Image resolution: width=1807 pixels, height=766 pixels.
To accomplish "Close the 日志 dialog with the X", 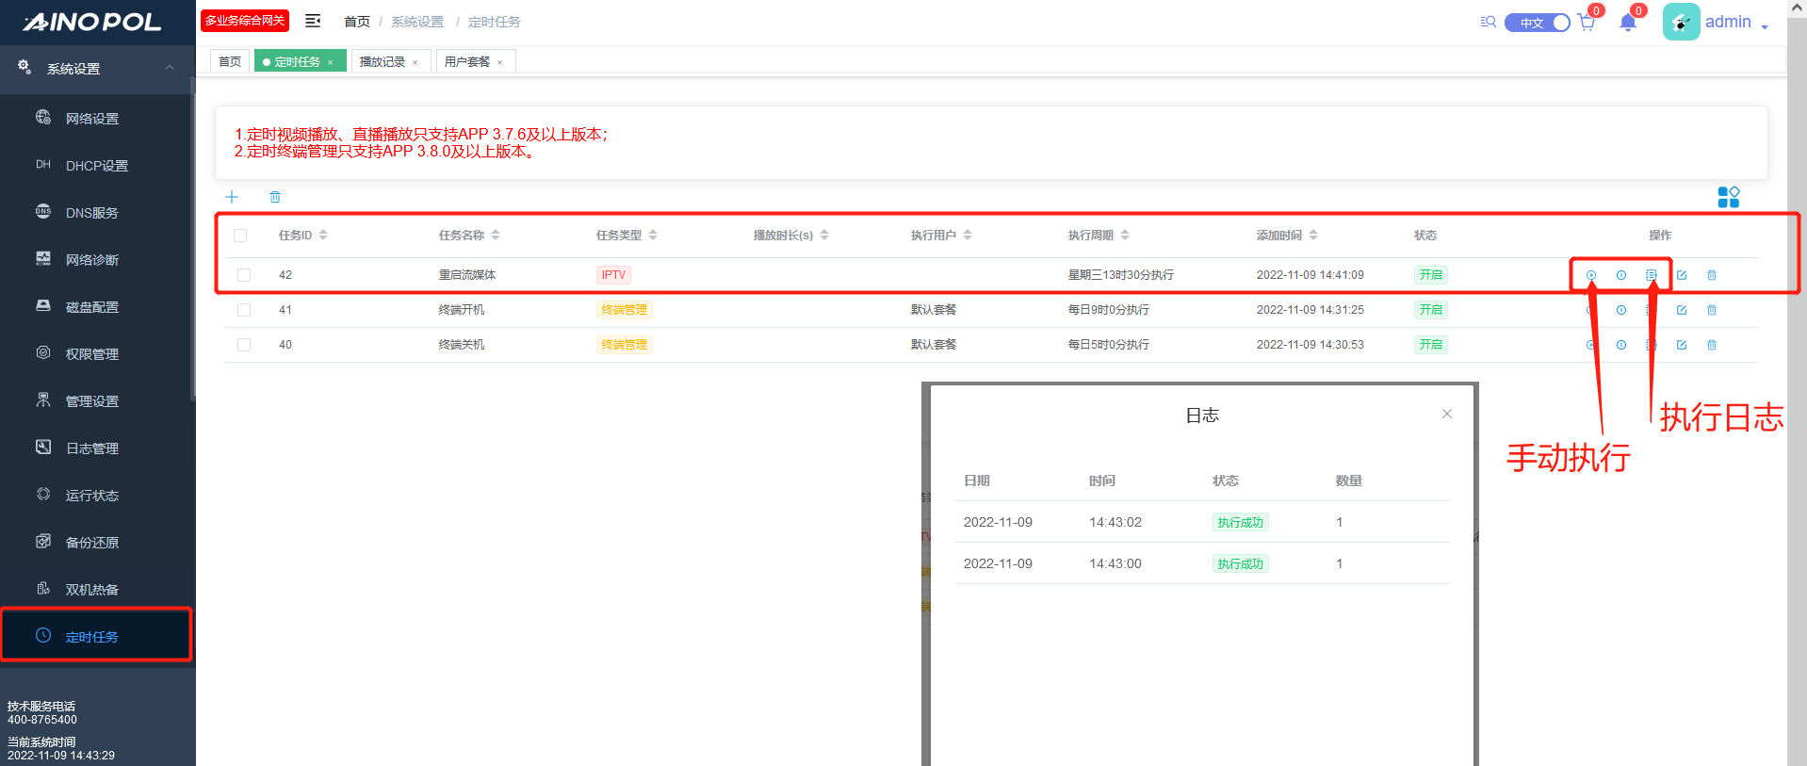I will 1447,414.
